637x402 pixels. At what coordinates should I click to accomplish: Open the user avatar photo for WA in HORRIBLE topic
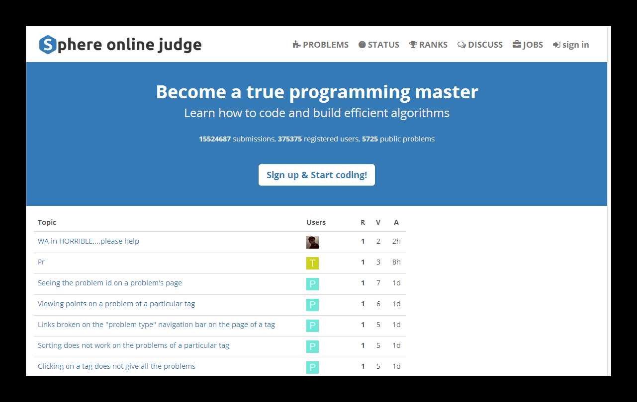[x=312, y=242]
